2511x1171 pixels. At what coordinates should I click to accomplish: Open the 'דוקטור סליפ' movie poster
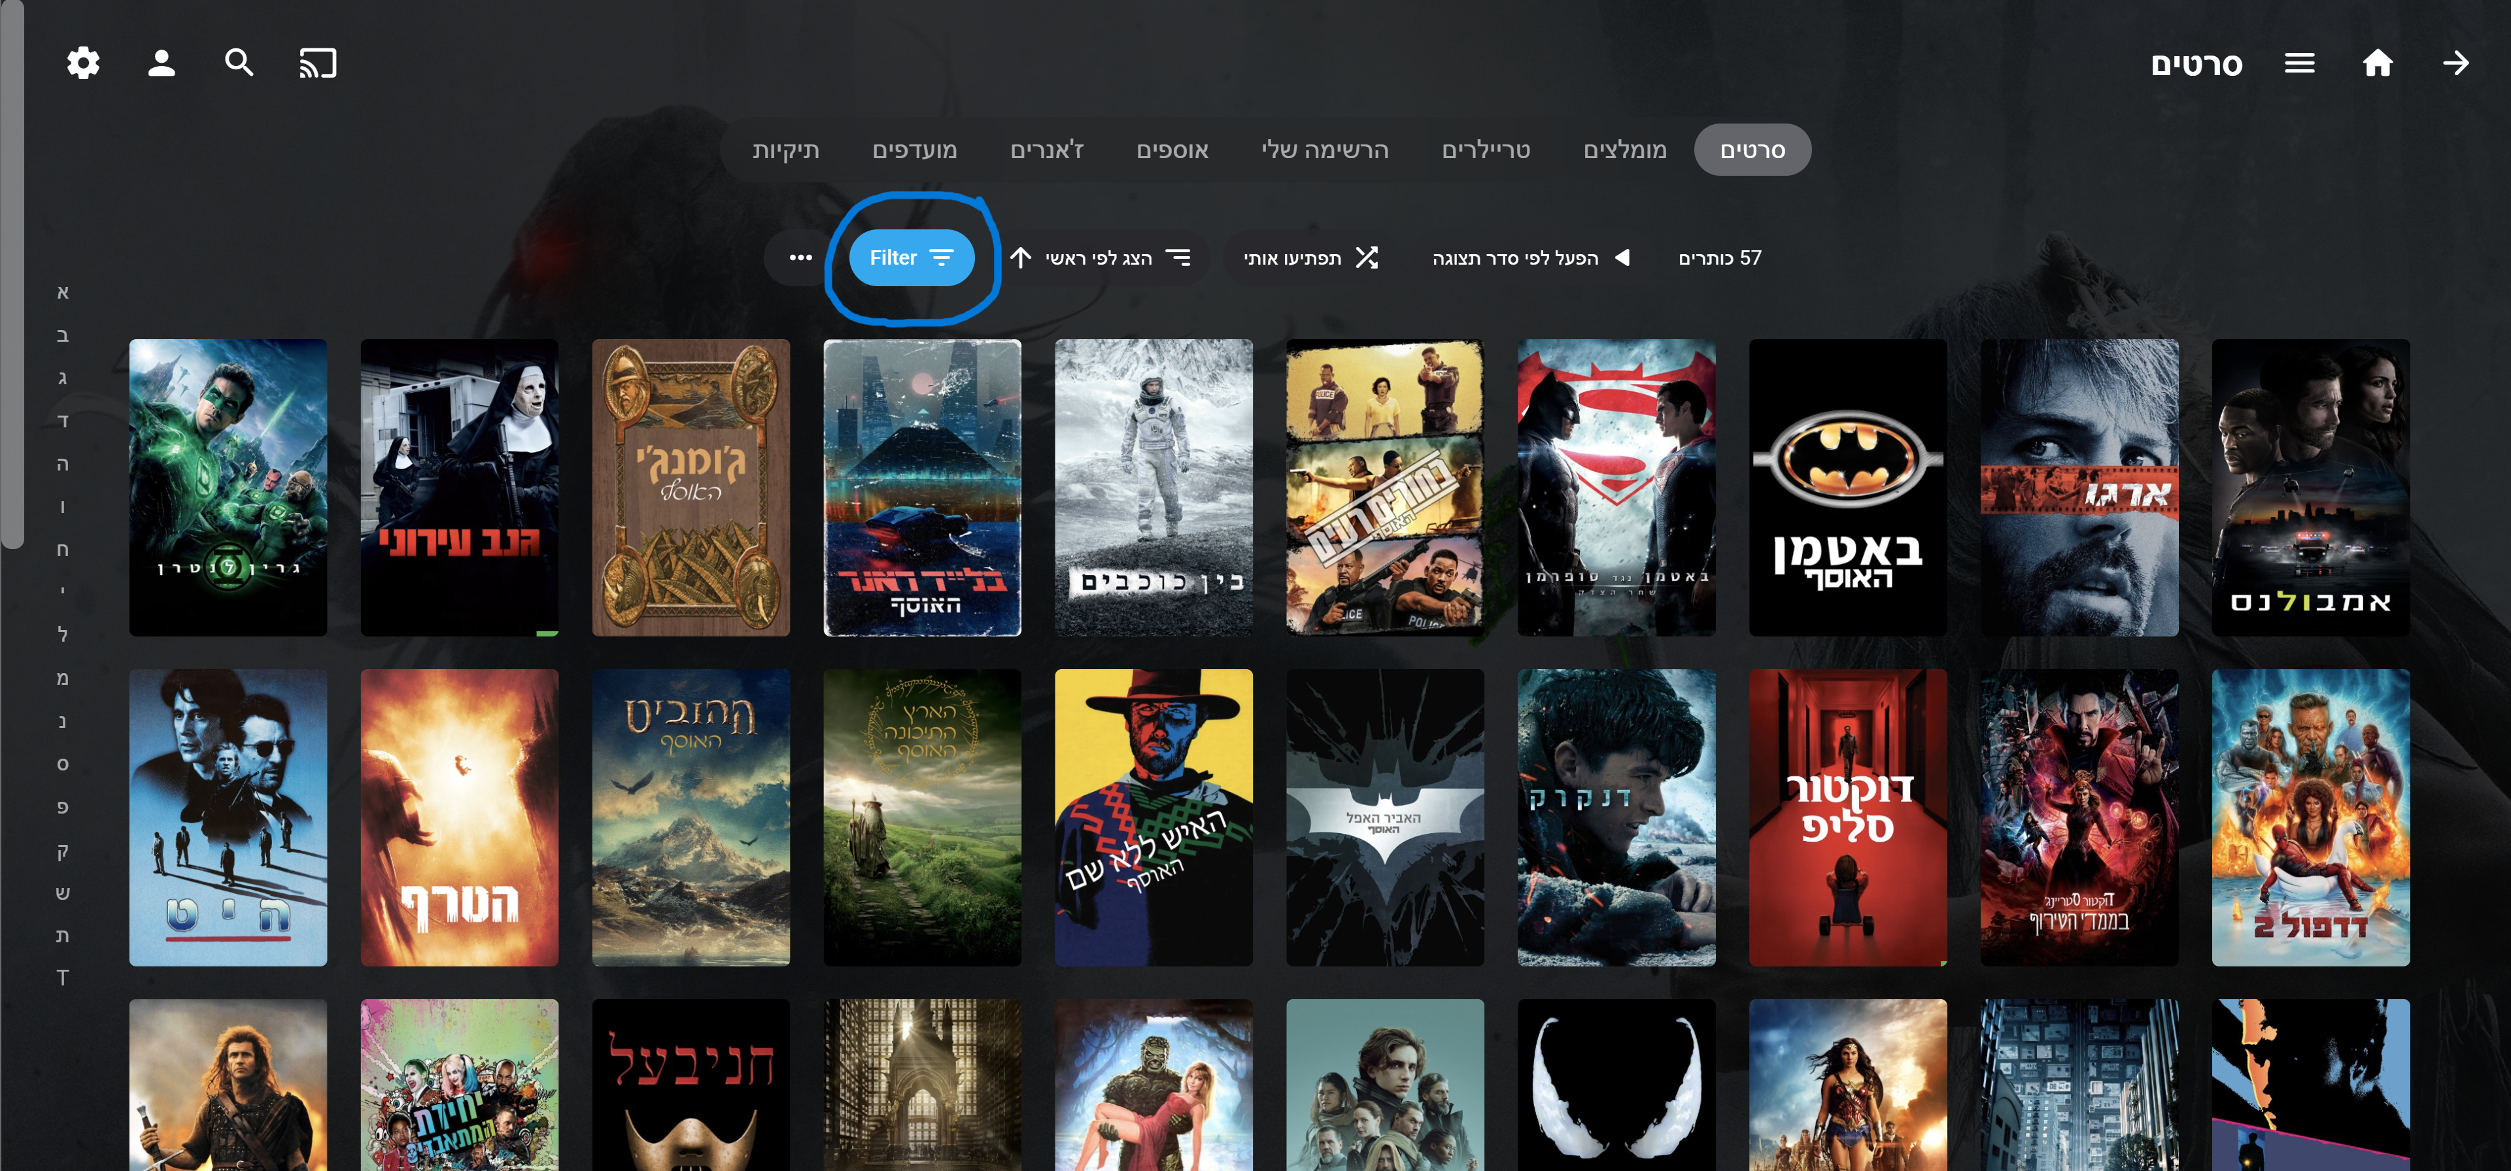tap(1847, 816)
